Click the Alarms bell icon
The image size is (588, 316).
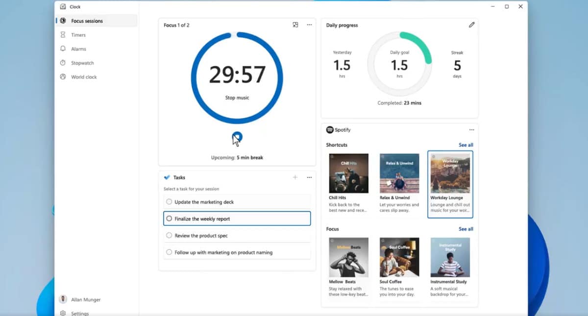63,49
